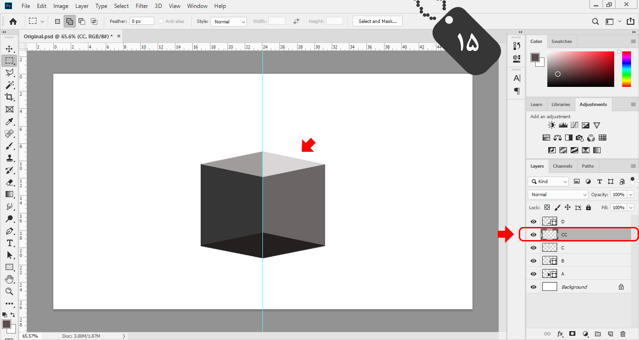
Task: Click the Home button in options bar
Action: pyautogui.click(x=13, y=21)
